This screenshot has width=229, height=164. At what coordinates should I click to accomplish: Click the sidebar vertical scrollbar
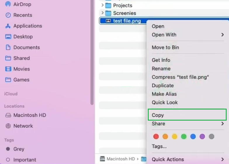[x=92, y=53]
